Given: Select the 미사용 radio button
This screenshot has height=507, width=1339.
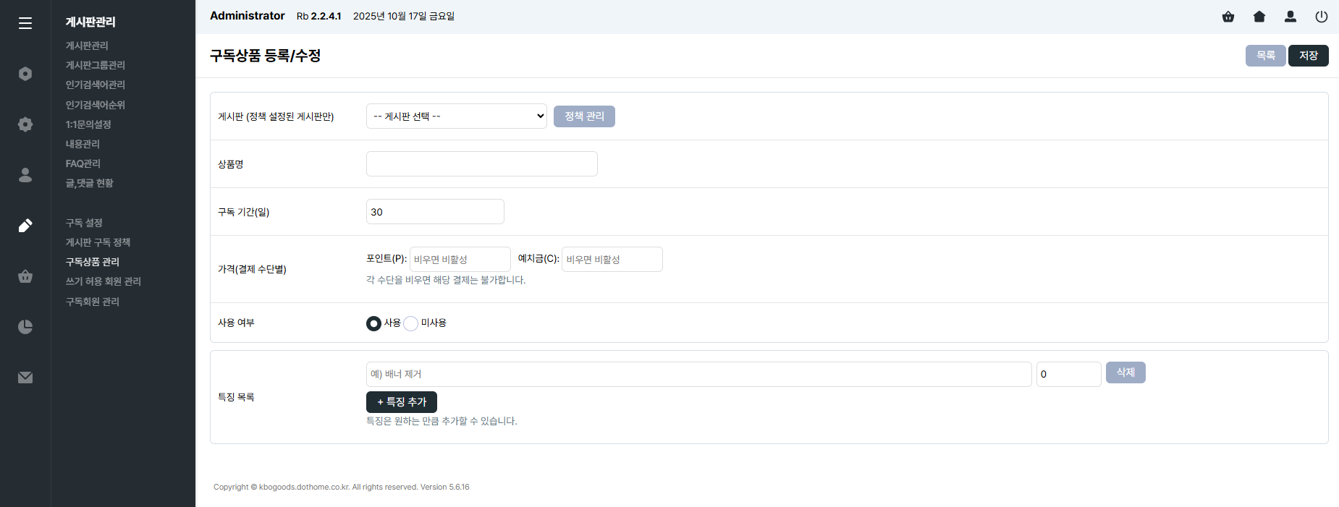Looking at the screenshot, I should (411, 323).
